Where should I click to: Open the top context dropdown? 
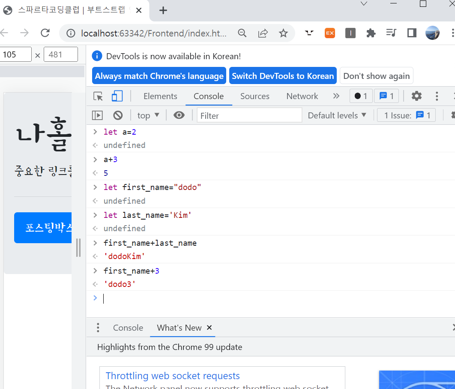click(148, 115)
